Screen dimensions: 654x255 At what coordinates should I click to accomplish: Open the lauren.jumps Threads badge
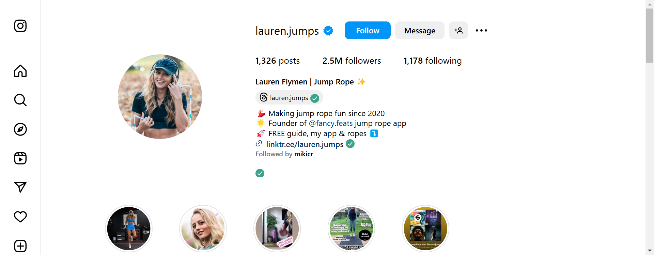click(x=289, y=98)
